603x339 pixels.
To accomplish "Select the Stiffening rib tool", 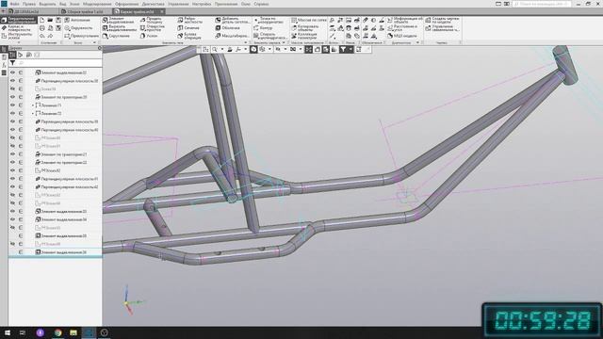I will [189, 20].
